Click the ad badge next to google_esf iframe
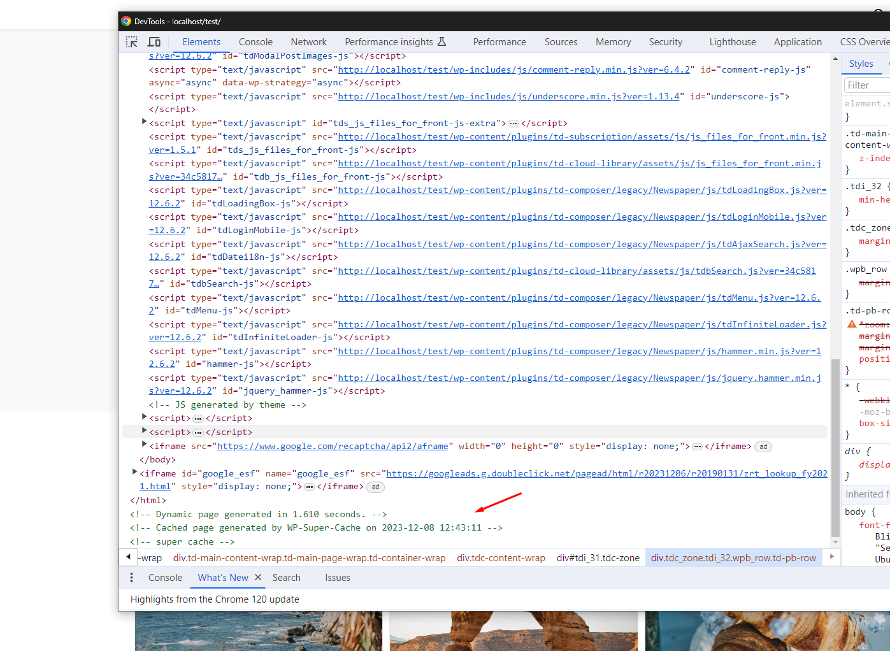This screenshot has height=651, width=890. coord(376,487)
